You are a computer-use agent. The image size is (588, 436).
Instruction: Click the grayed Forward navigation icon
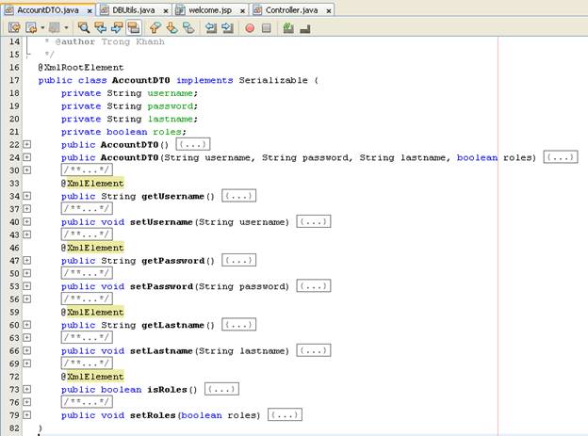click(x=55, y=27)
